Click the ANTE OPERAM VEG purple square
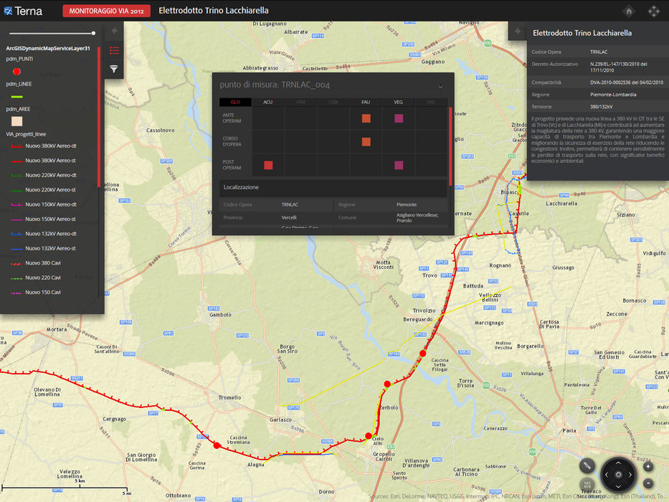The height and width of the screenshot is (502, 669). [x=398, y=118]
